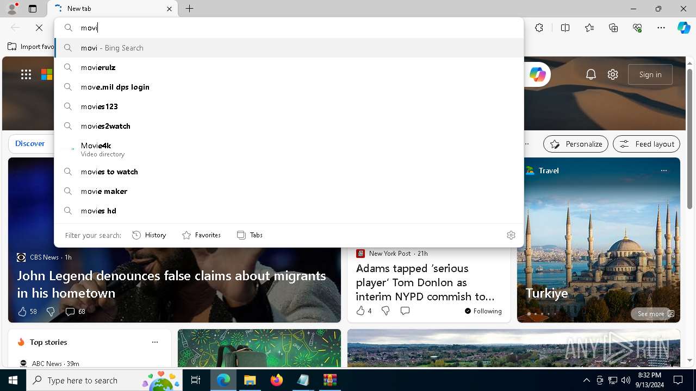This screenshot has width=696, height=391.
Task: Open File Explorer from taskbar
Action: tap(250, 380)
